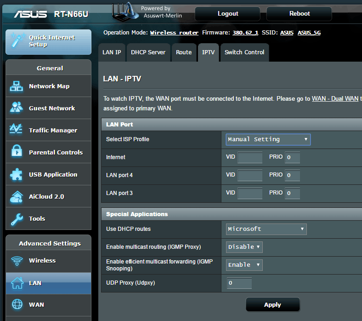
Task: Click the Wireless router operation mode link
Action: 174,33
